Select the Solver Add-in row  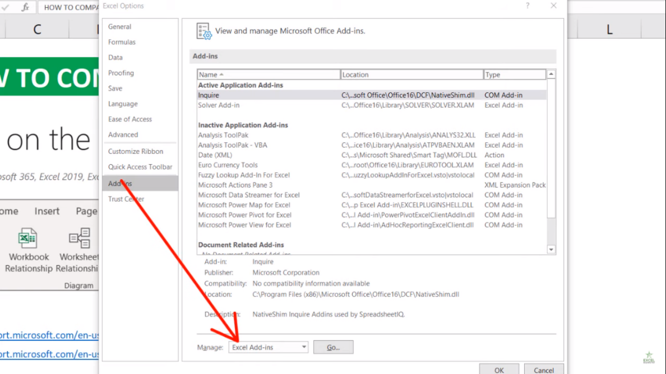click(372, 105)
